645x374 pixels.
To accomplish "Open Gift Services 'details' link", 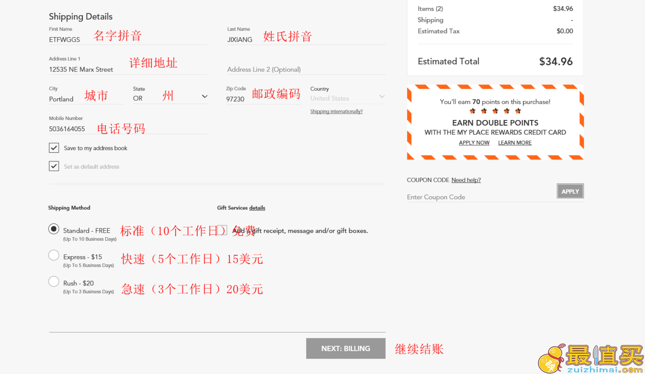I will click(257, 208).
